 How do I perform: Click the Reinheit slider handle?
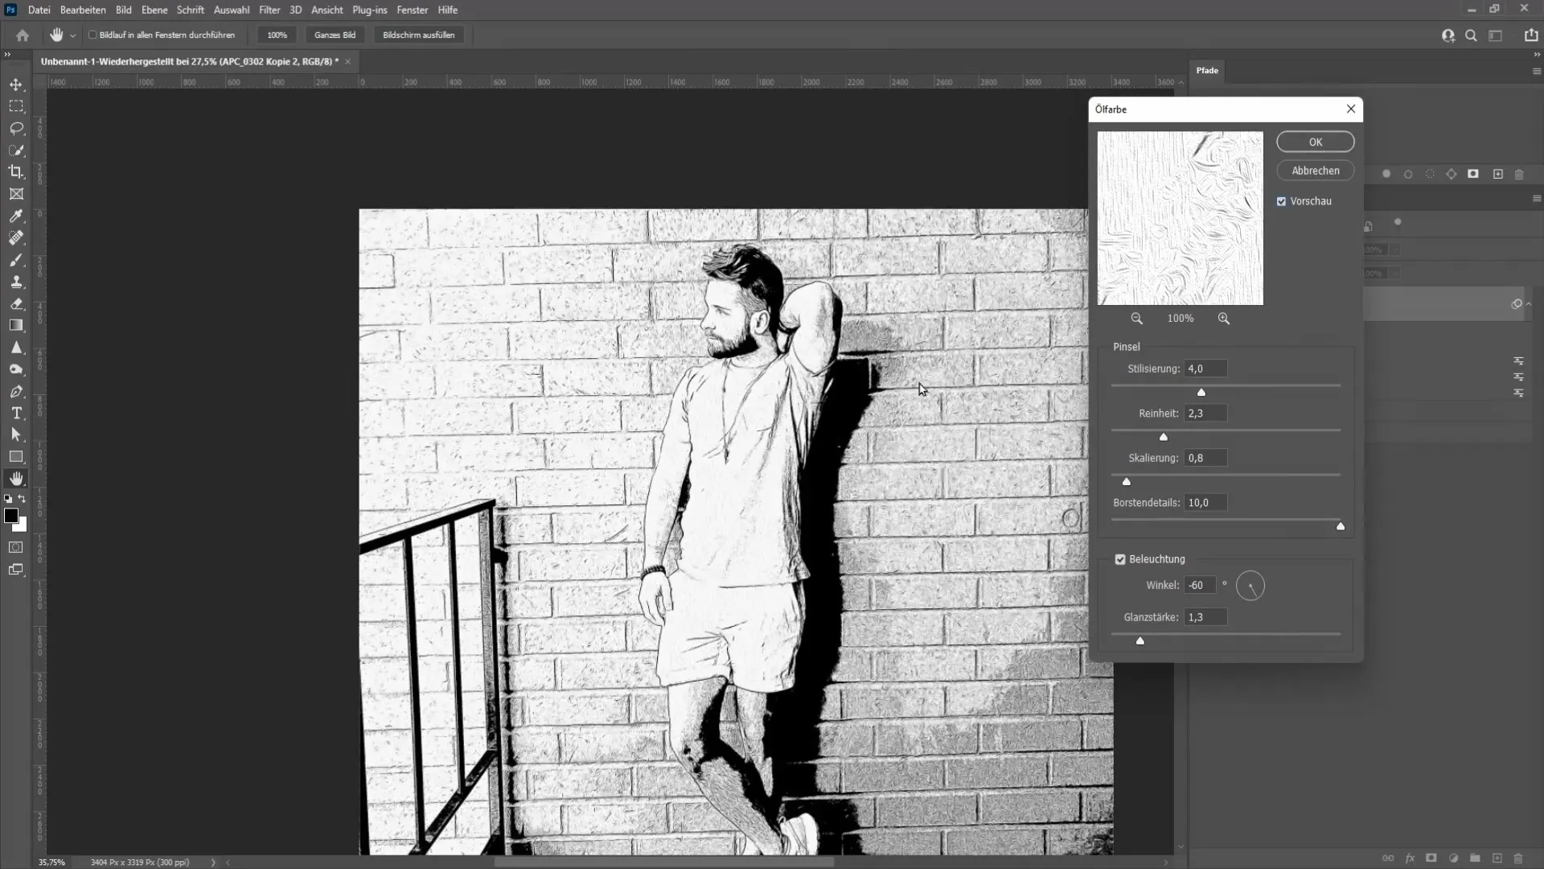(1164, 437)
